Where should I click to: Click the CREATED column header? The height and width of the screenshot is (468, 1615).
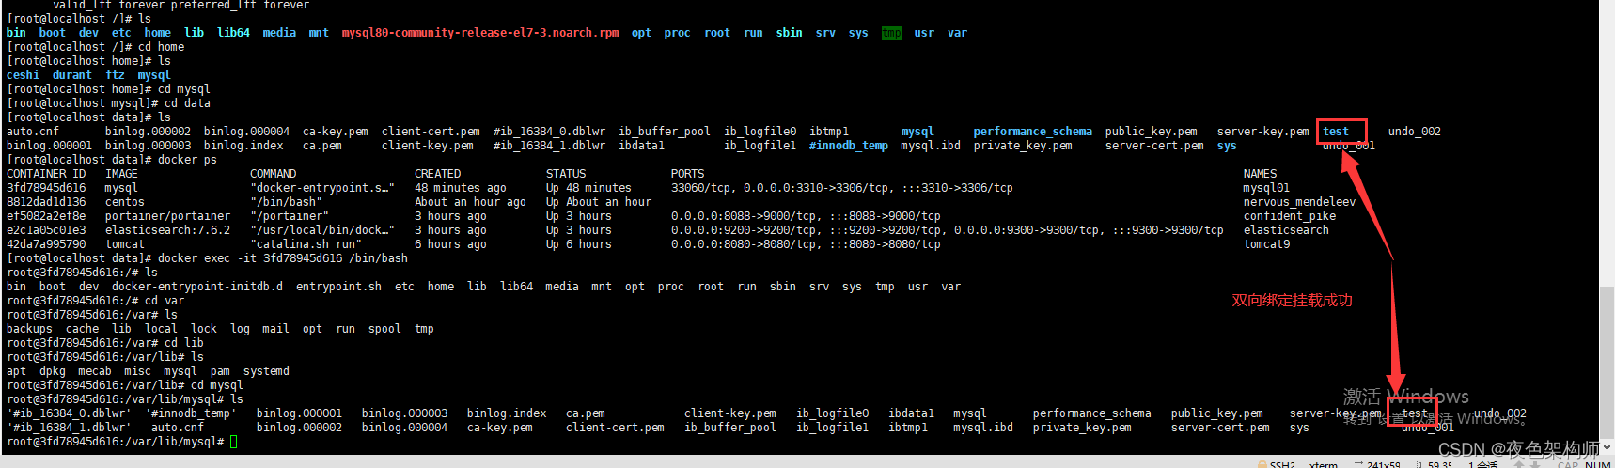pyautogui.click(x=437, y=174)
